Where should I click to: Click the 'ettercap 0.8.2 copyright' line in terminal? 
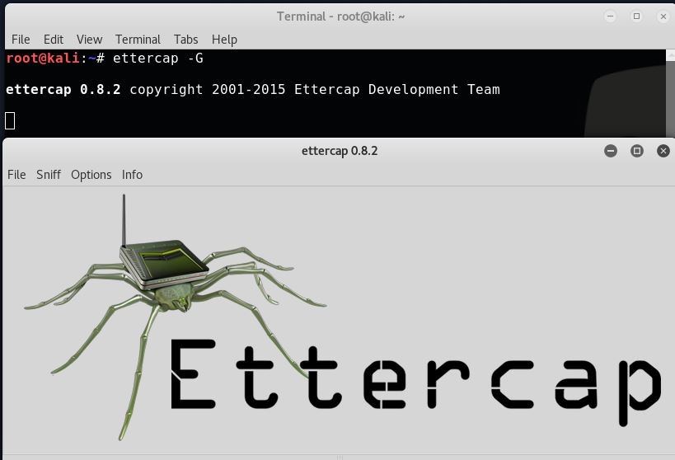point(253,89)
